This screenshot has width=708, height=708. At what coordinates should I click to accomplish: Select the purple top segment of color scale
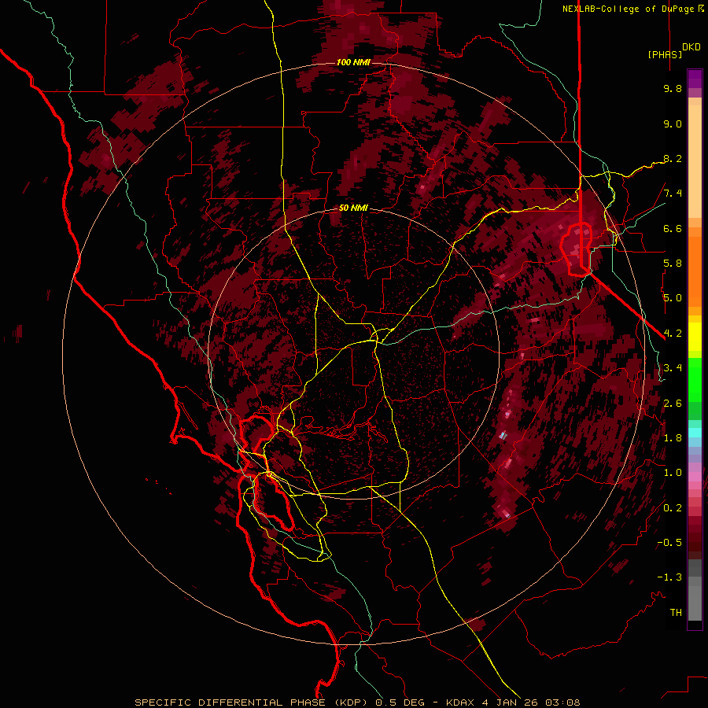[x=695, y=79]
